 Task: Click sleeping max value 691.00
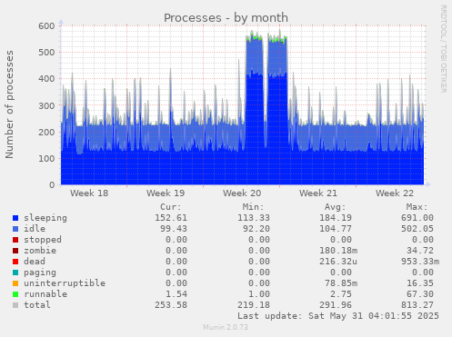(417, 218)
